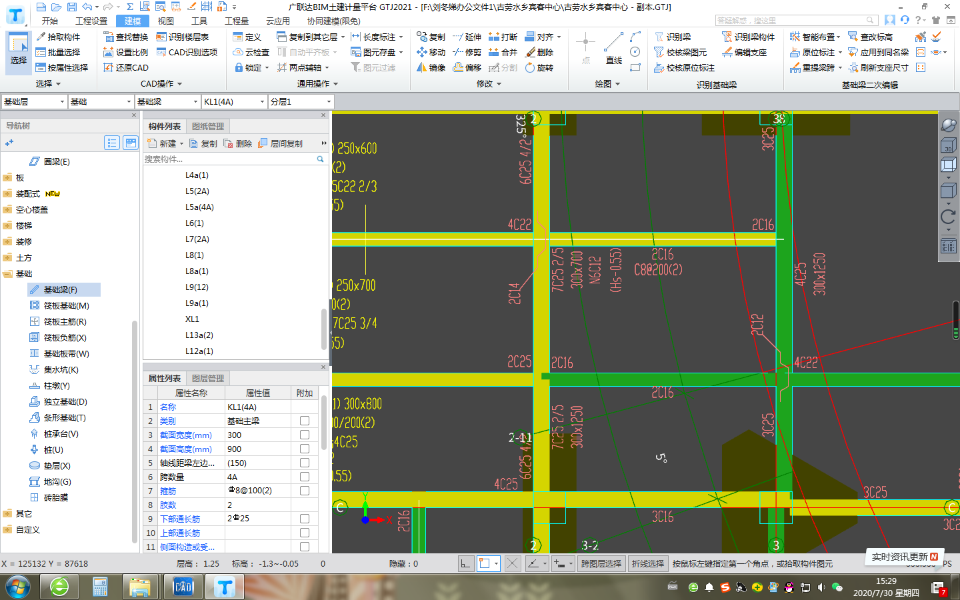Click the 3D view icon on right panel
The width and height of the screenshot is (960, 600).
[x=948, y=145]
